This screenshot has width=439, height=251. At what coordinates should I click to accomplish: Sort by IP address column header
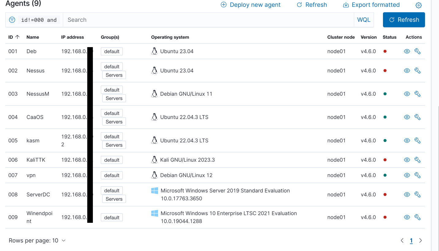coord(72,37)
